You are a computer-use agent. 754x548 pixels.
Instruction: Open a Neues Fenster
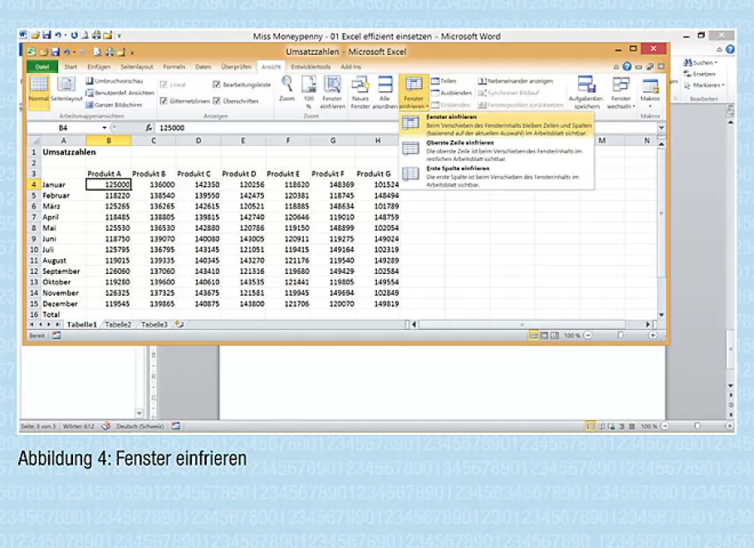360,92
